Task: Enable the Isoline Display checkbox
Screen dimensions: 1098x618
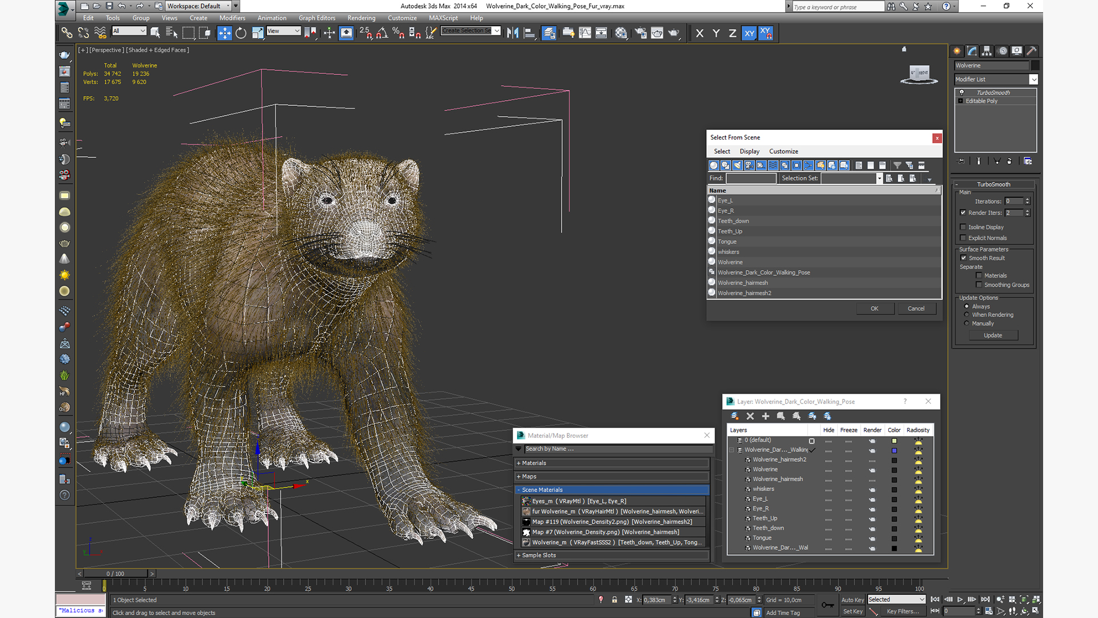Action: point(963,227)
